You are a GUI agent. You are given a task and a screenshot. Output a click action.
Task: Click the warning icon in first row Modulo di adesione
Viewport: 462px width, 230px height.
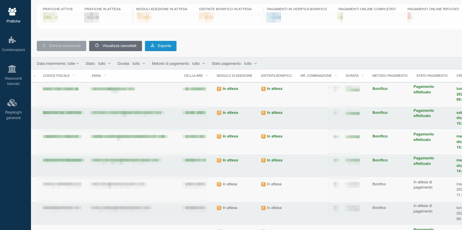[219, 89]
